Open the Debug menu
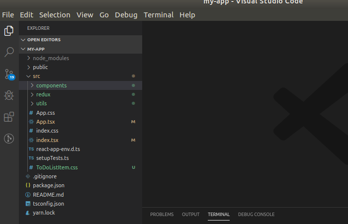This screenshot has height=224, width=348. point(126,15)
